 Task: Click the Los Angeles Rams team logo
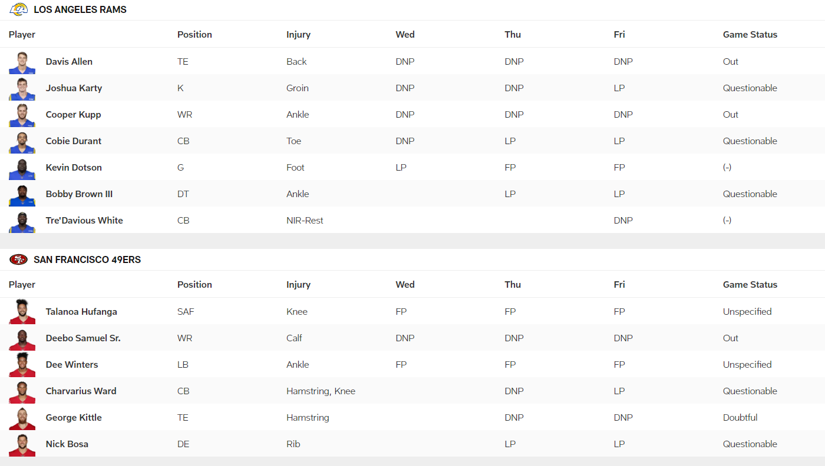point(19,9)
